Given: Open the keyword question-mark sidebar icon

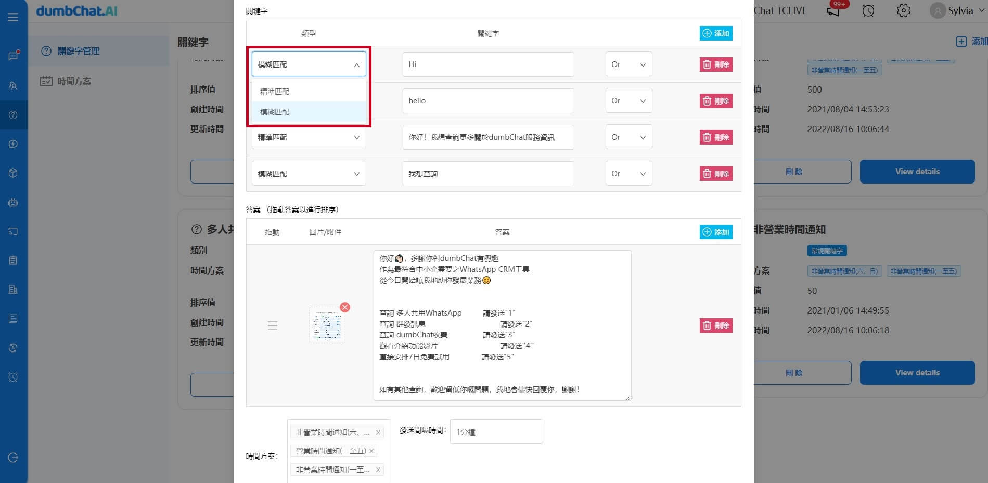Looking at the screenshot, I should click(13, 115).
